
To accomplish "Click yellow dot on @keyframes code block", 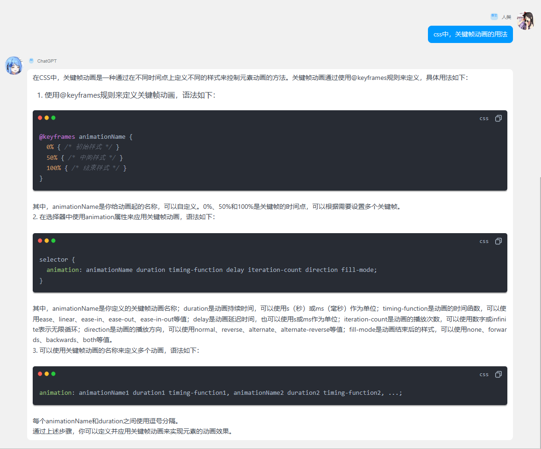I will coord(47,118).
